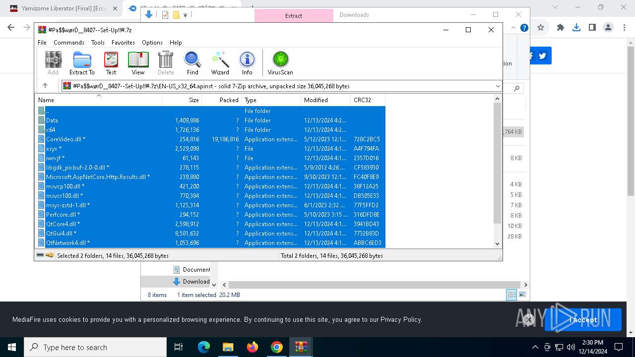Click the Explorer horizontal scrollbar

point(375,285)
